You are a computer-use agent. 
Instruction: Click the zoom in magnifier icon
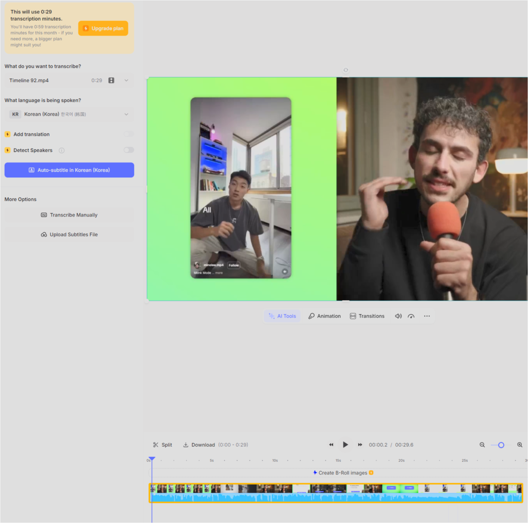pyautogui.click(x=520, y=445)
